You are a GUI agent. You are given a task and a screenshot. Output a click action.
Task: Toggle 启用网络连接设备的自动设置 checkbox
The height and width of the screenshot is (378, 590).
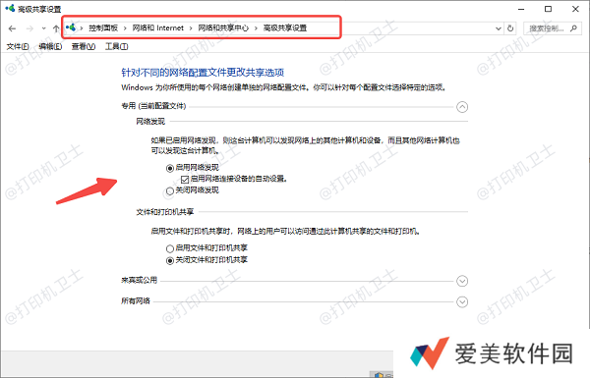[185, 180]
